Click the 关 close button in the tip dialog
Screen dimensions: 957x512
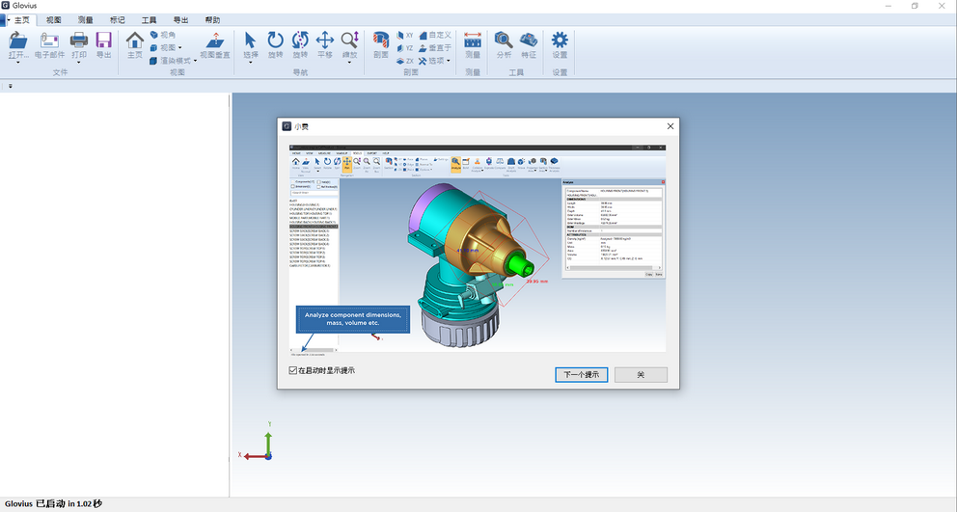pos(641,375)
